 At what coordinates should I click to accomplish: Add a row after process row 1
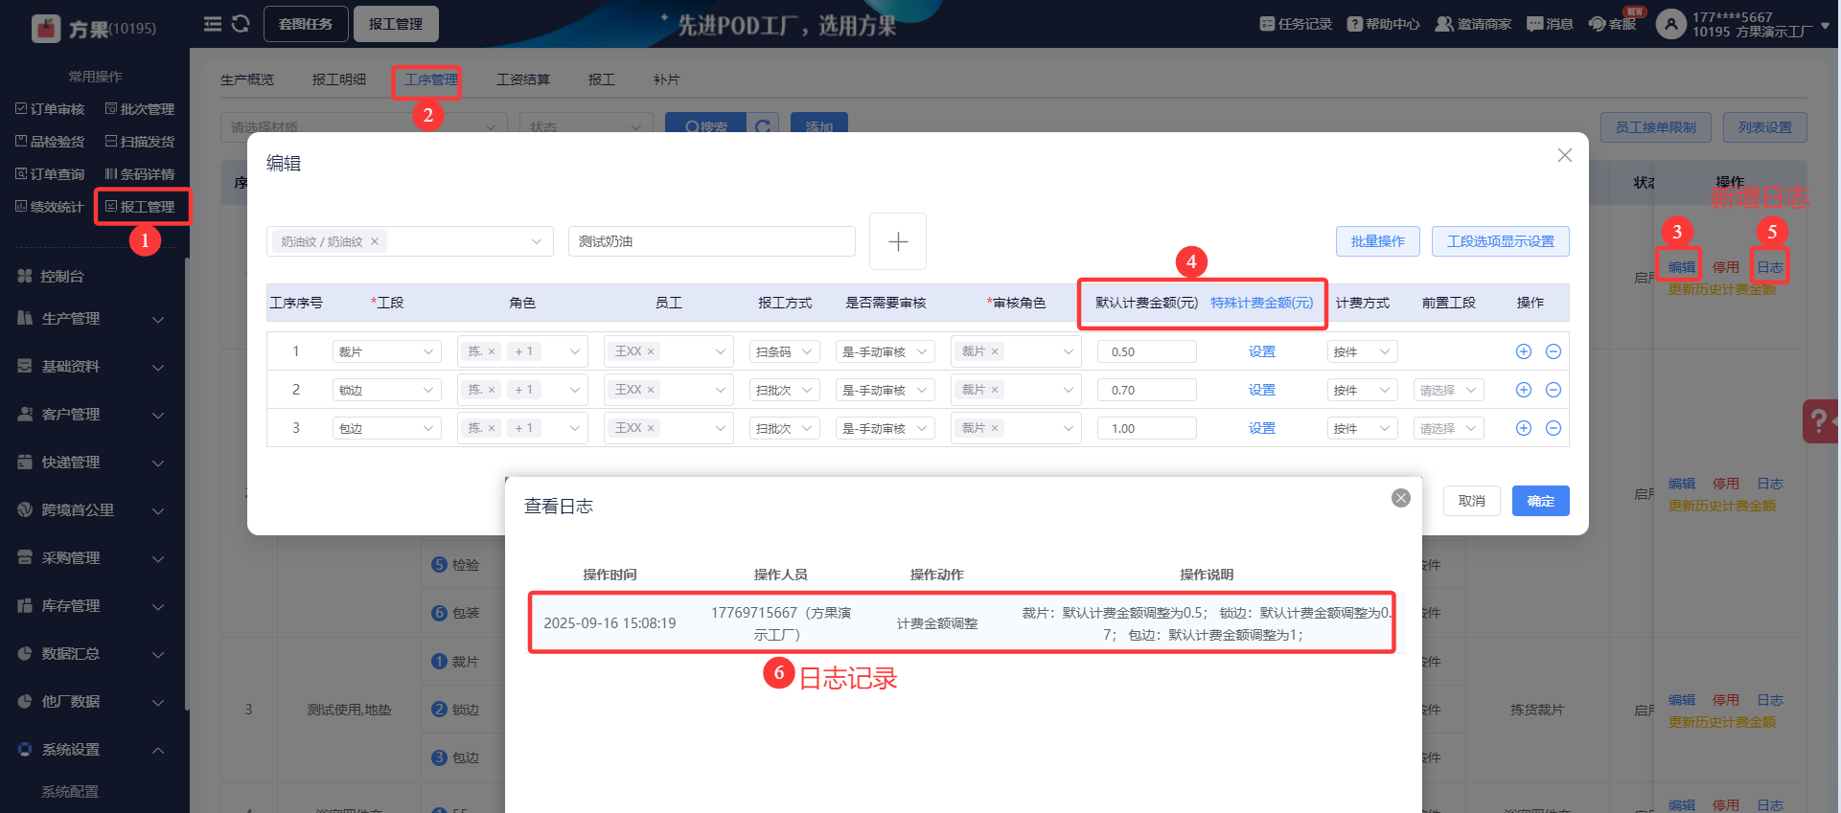(x=1523, y=351)
